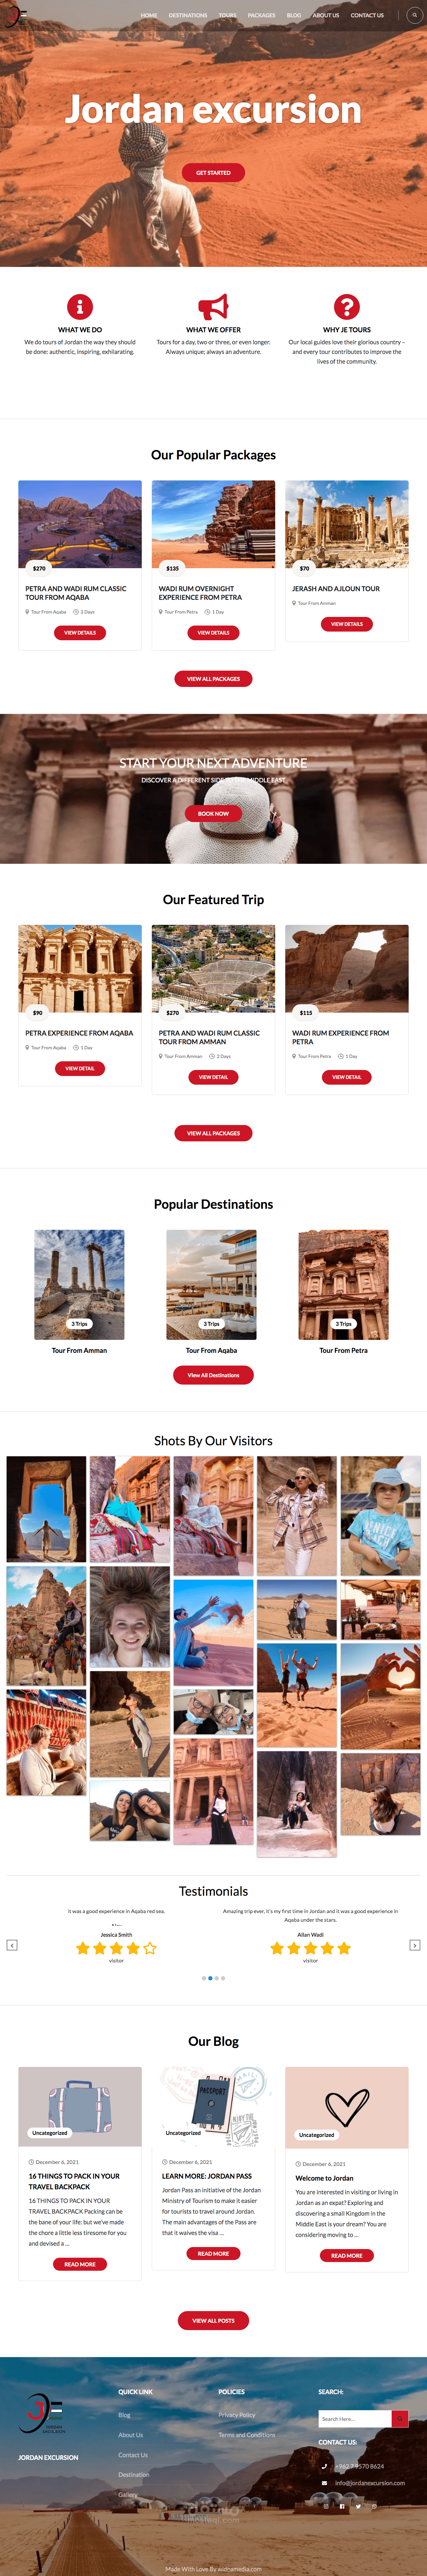The width and height of the screenshot is (427, 2576).
Task: Select the second testimonial pagination dot
Action: (210, 1978)
